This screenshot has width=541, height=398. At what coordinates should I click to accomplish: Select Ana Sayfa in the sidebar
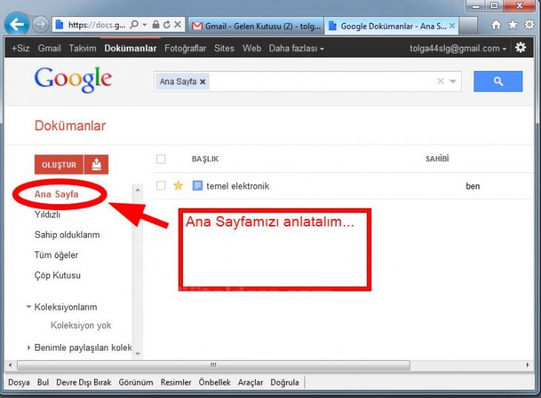tap(56, 194)
